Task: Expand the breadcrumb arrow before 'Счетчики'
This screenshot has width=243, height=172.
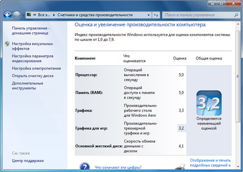Action: pos(54,15)
